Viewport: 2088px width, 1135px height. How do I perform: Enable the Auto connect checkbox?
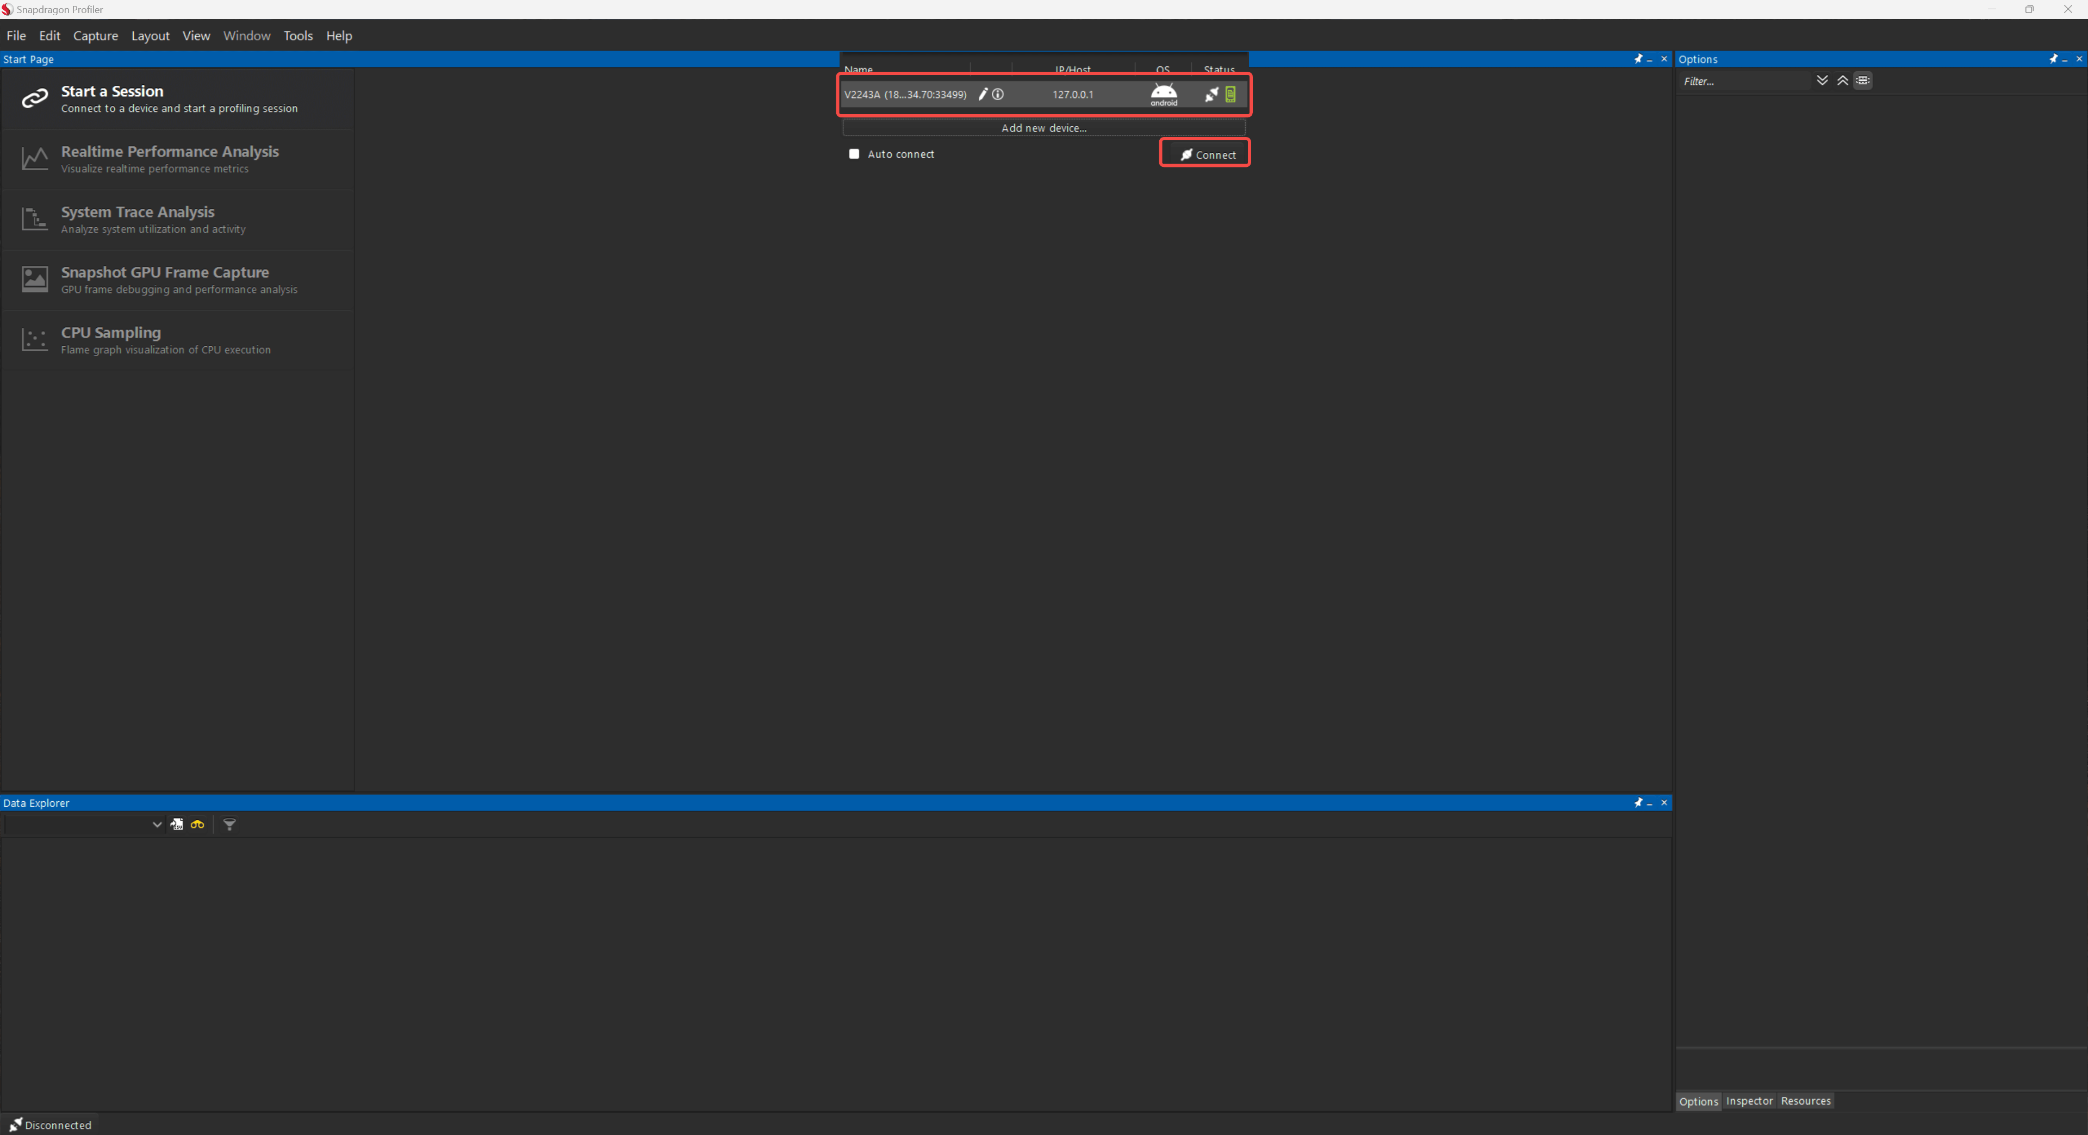[x=854, y=154]
